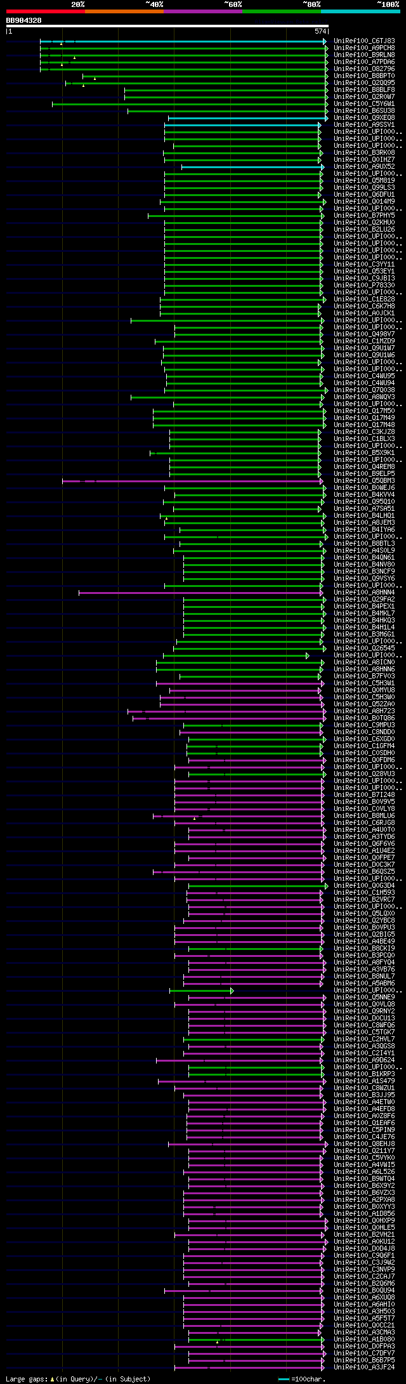The image size is (406, 1384).
Task: Open hit UniRef100_B9RLN8
Action: 364,55
